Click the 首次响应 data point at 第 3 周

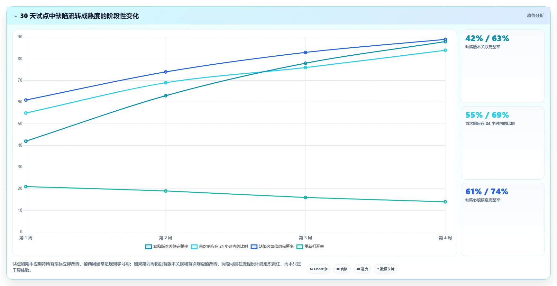pos(306,68)
